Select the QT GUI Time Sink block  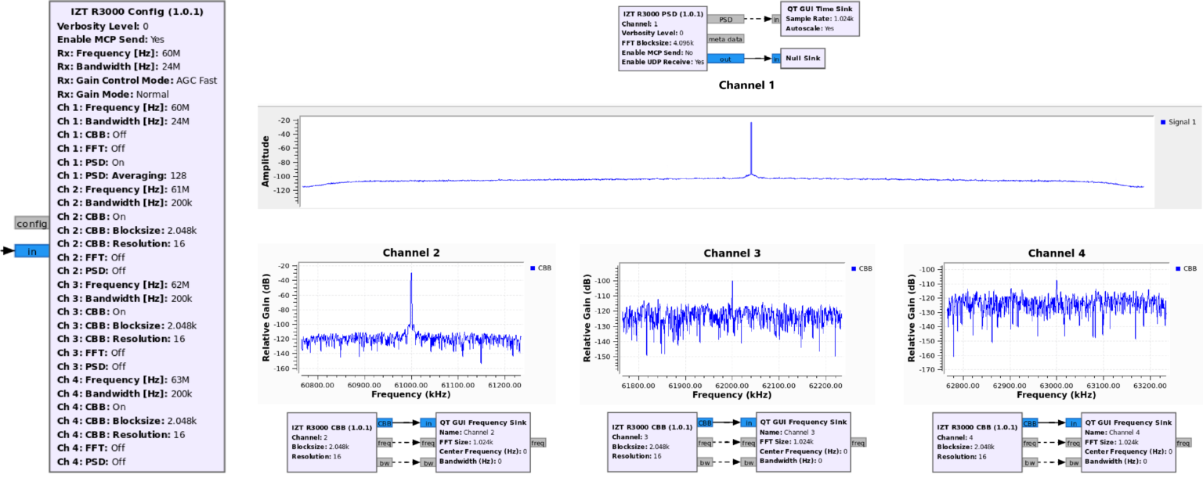[x=820, y=19]
